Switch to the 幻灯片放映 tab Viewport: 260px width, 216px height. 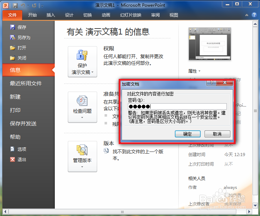coord(131,15)
